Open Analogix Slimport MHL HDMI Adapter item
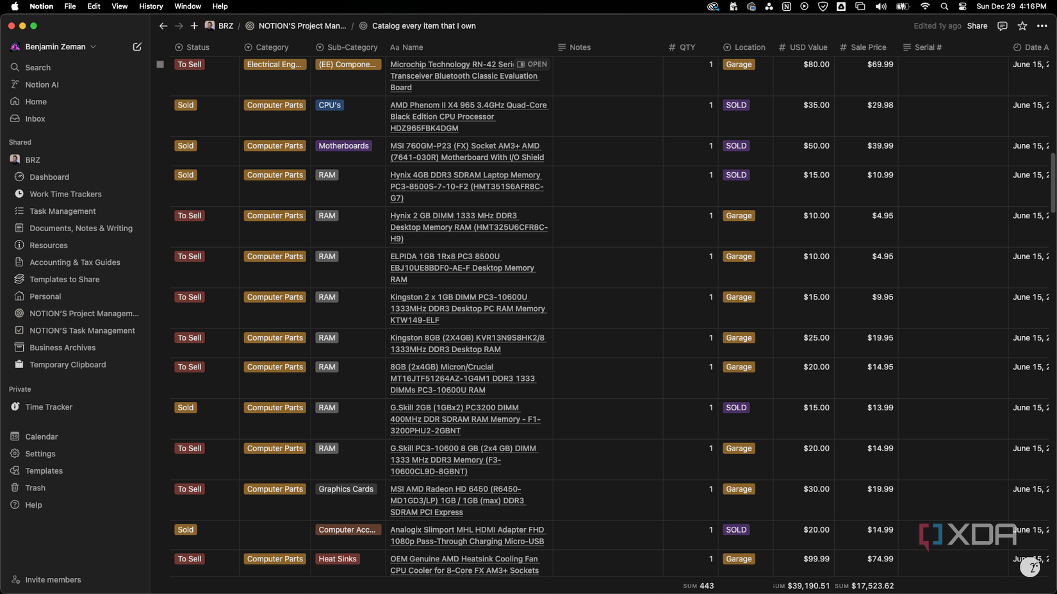 467,536
